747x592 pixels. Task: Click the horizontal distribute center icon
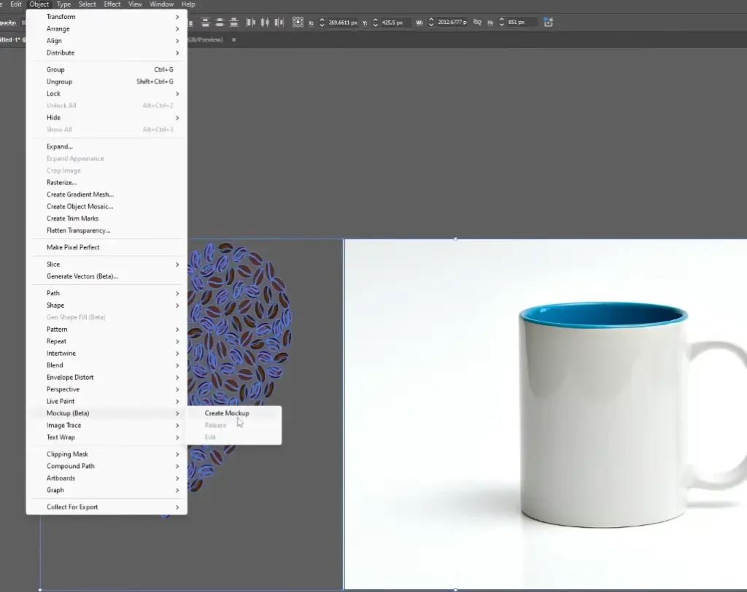click(265, 23)
